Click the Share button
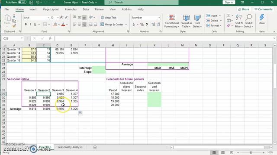 (244, 9)
